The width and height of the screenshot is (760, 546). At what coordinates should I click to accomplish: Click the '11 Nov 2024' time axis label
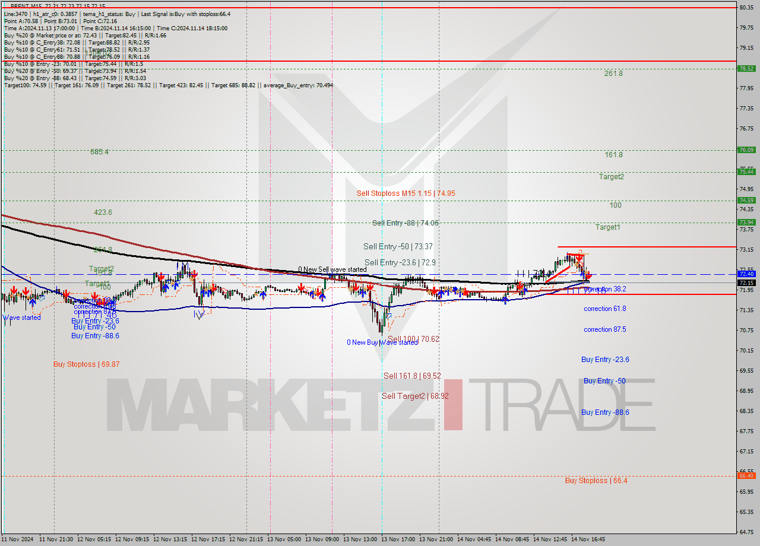click(18, 539)
